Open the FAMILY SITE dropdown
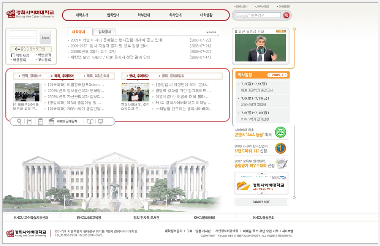This screenshot has height=246, width=380. pos(261,202)
